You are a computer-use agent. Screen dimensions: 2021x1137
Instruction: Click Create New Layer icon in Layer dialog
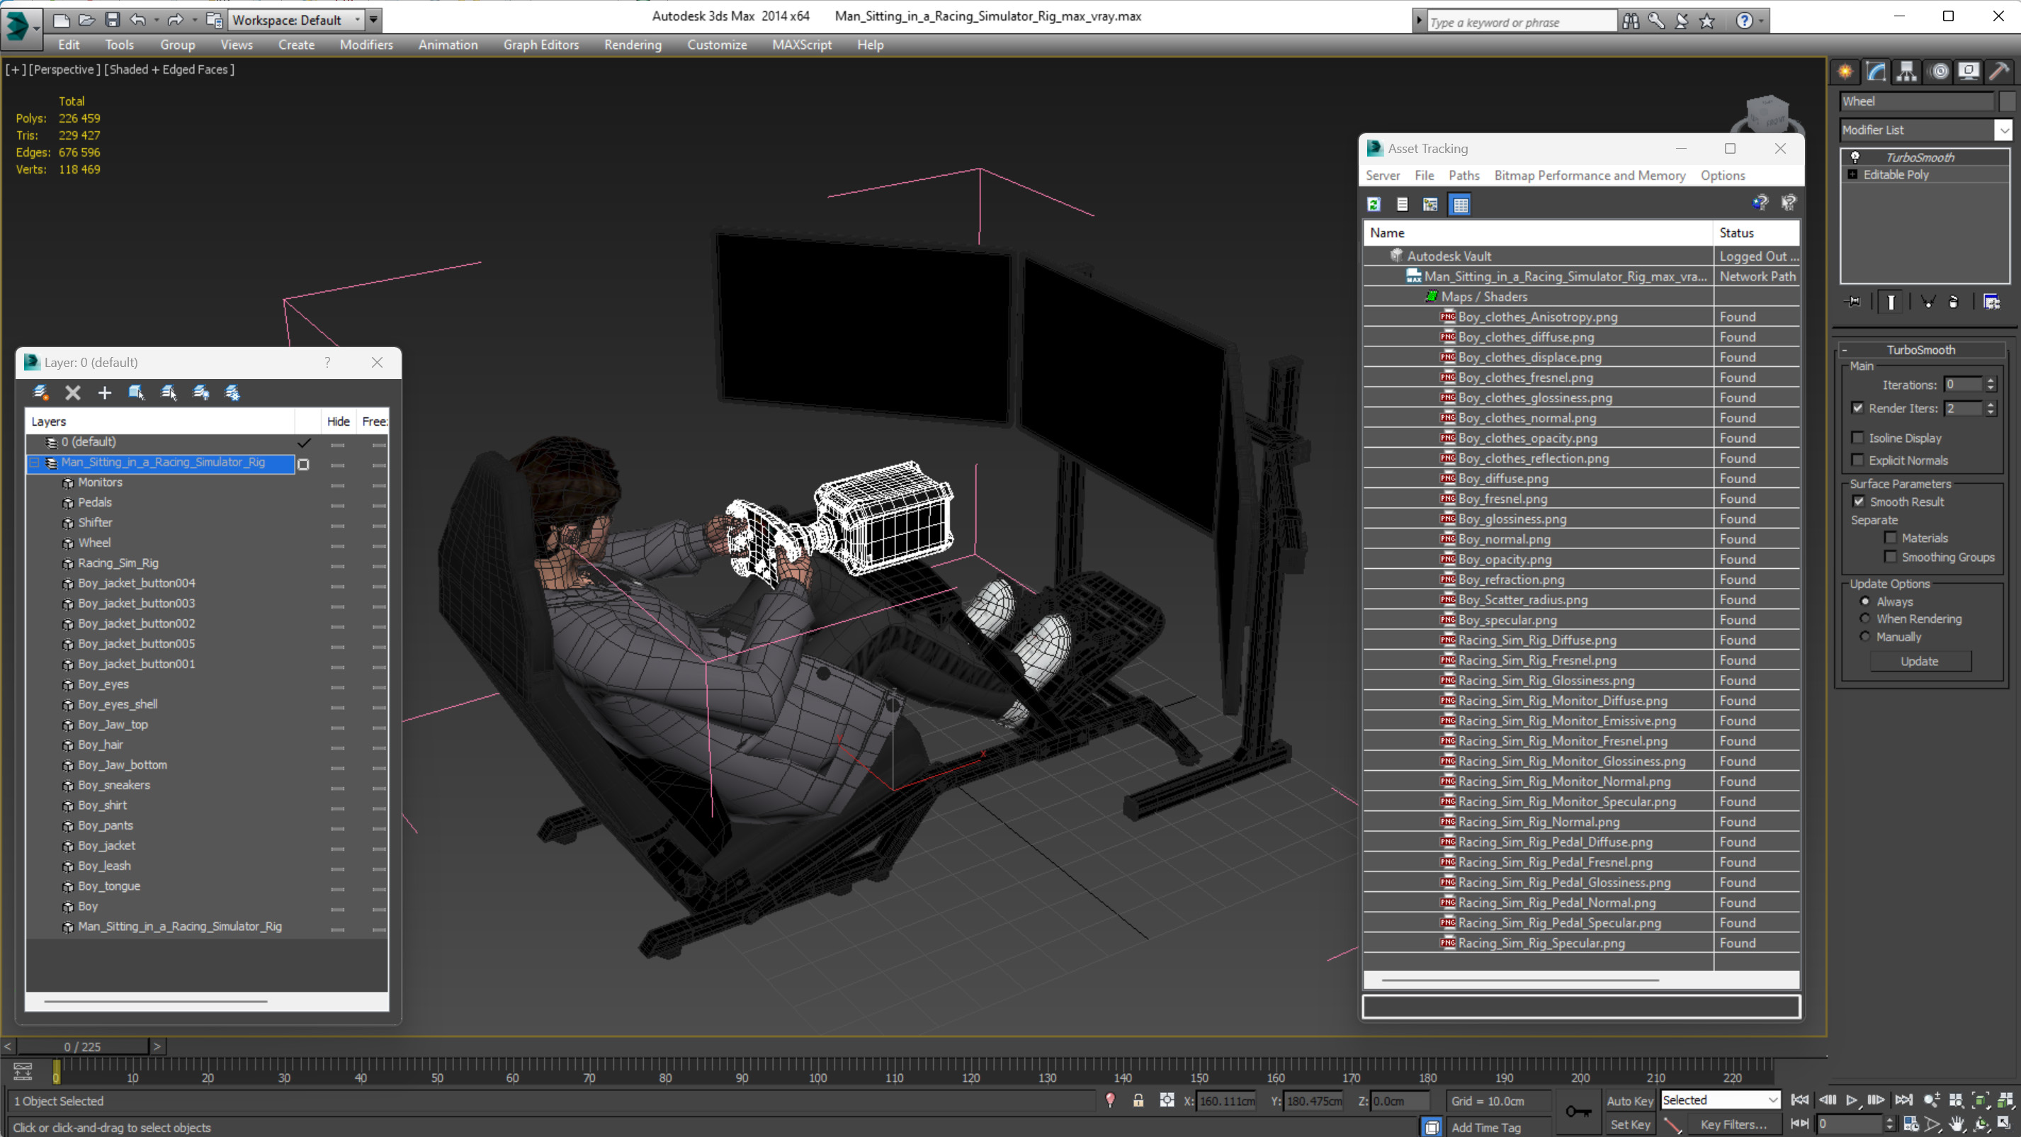(x=40, y=392)
